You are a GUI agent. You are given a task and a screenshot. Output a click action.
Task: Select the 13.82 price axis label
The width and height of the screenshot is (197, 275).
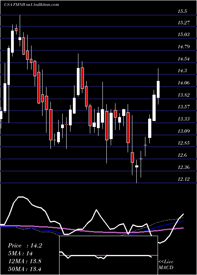[184, 95]
